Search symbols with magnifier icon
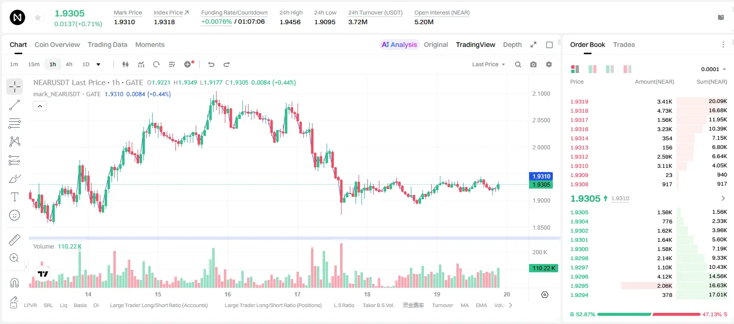This screenshot has height=324, width=734. [518, 64]
